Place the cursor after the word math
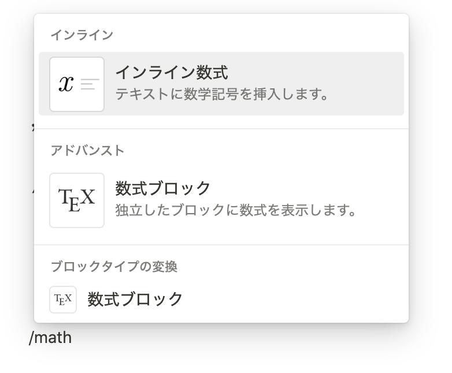Image resolution: width=452 pixels, height=373 pixels. click(72, 338)
